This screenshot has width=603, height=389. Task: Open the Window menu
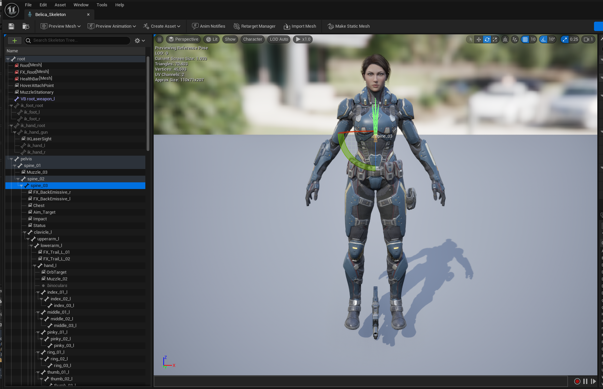[81, 5]
